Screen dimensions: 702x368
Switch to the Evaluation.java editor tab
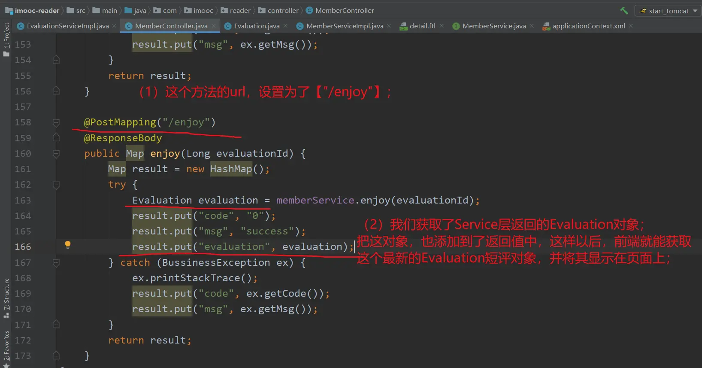[256, 26]
